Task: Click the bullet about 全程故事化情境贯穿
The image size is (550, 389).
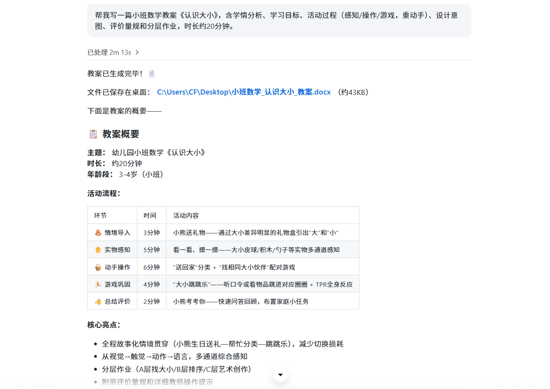Action: click(x=223, y=344)
